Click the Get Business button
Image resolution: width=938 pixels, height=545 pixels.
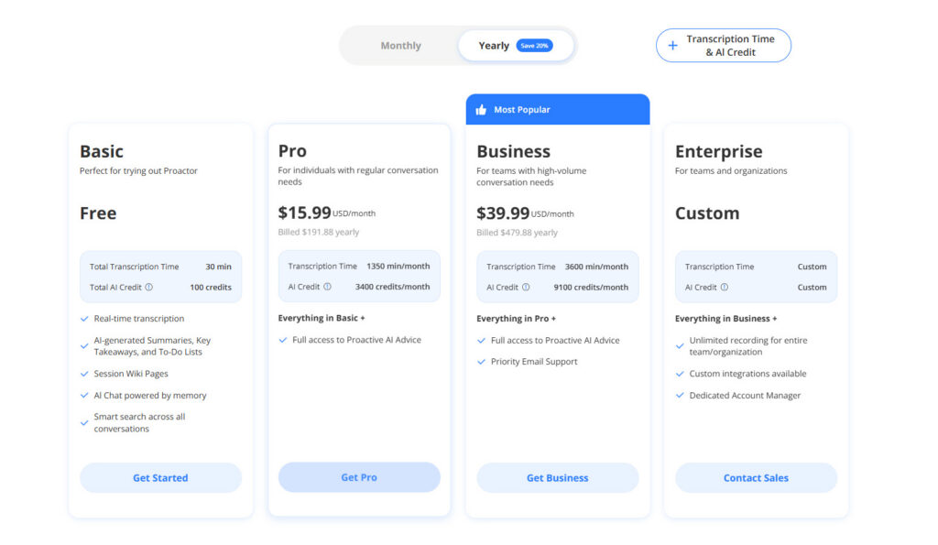[x=557, y=477]
